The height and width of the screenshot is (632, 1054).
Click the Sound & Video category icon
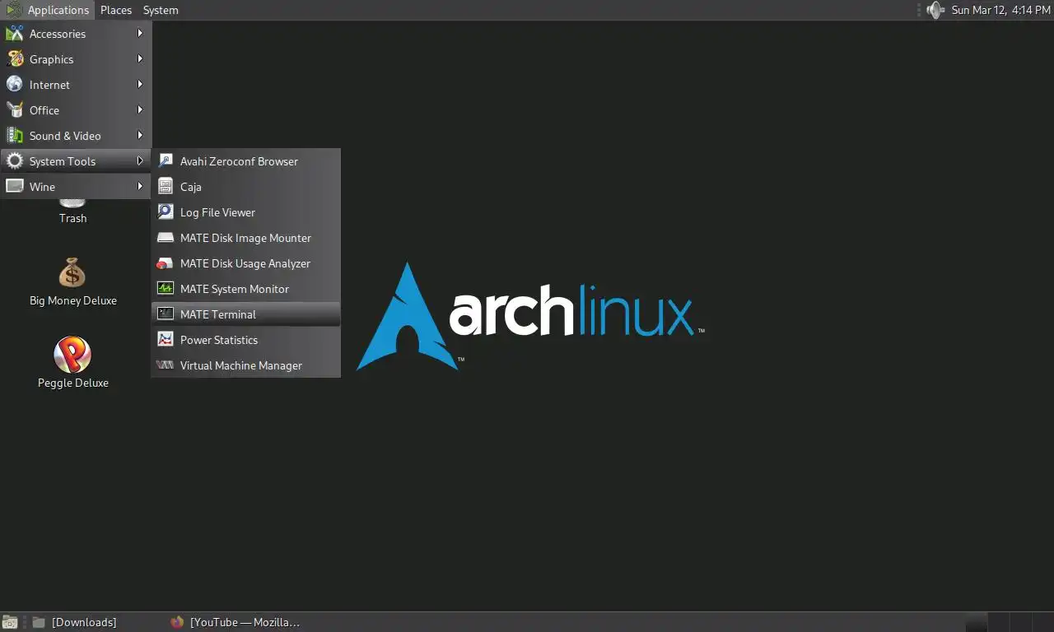pos(15,136)
